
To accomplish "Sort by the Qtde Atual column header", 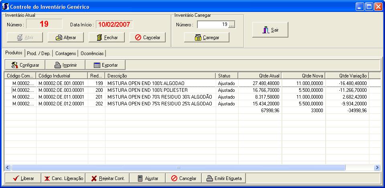I will coord(260,75).
